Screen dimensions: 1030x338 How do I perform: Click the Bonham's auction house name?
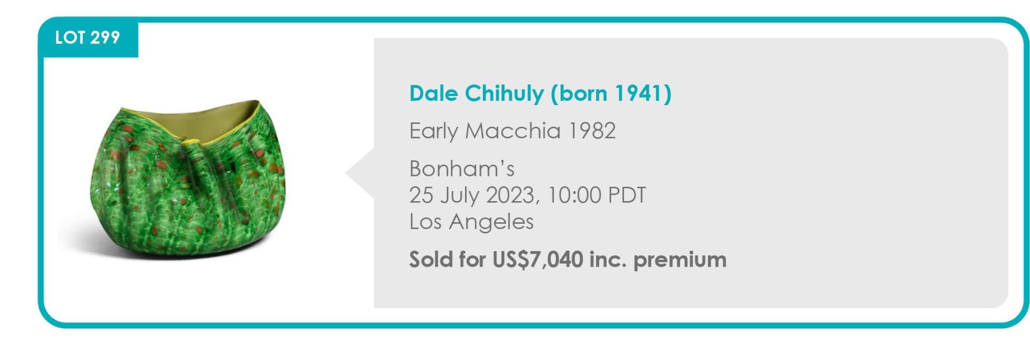point(461,168)
